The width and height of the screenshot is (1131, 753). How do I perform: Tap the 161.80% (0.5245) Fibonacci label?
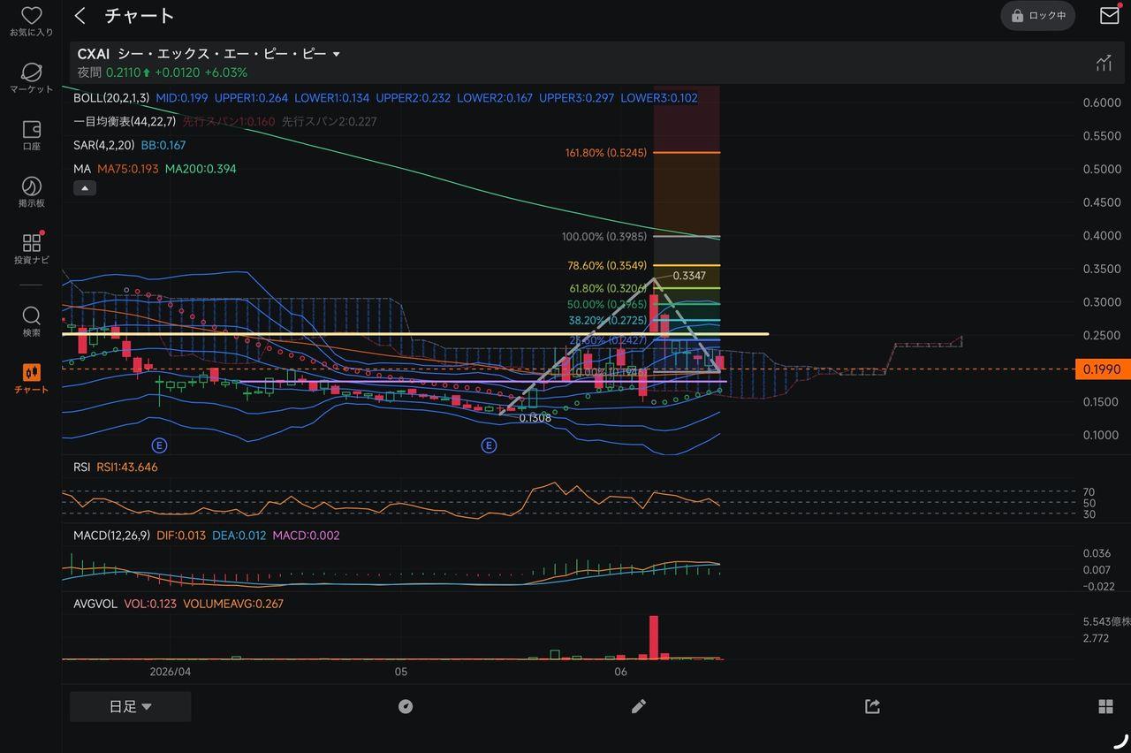(606, 153)
